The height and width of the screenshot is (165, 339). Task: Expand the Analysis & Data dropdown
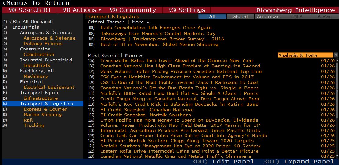[336, 55]
